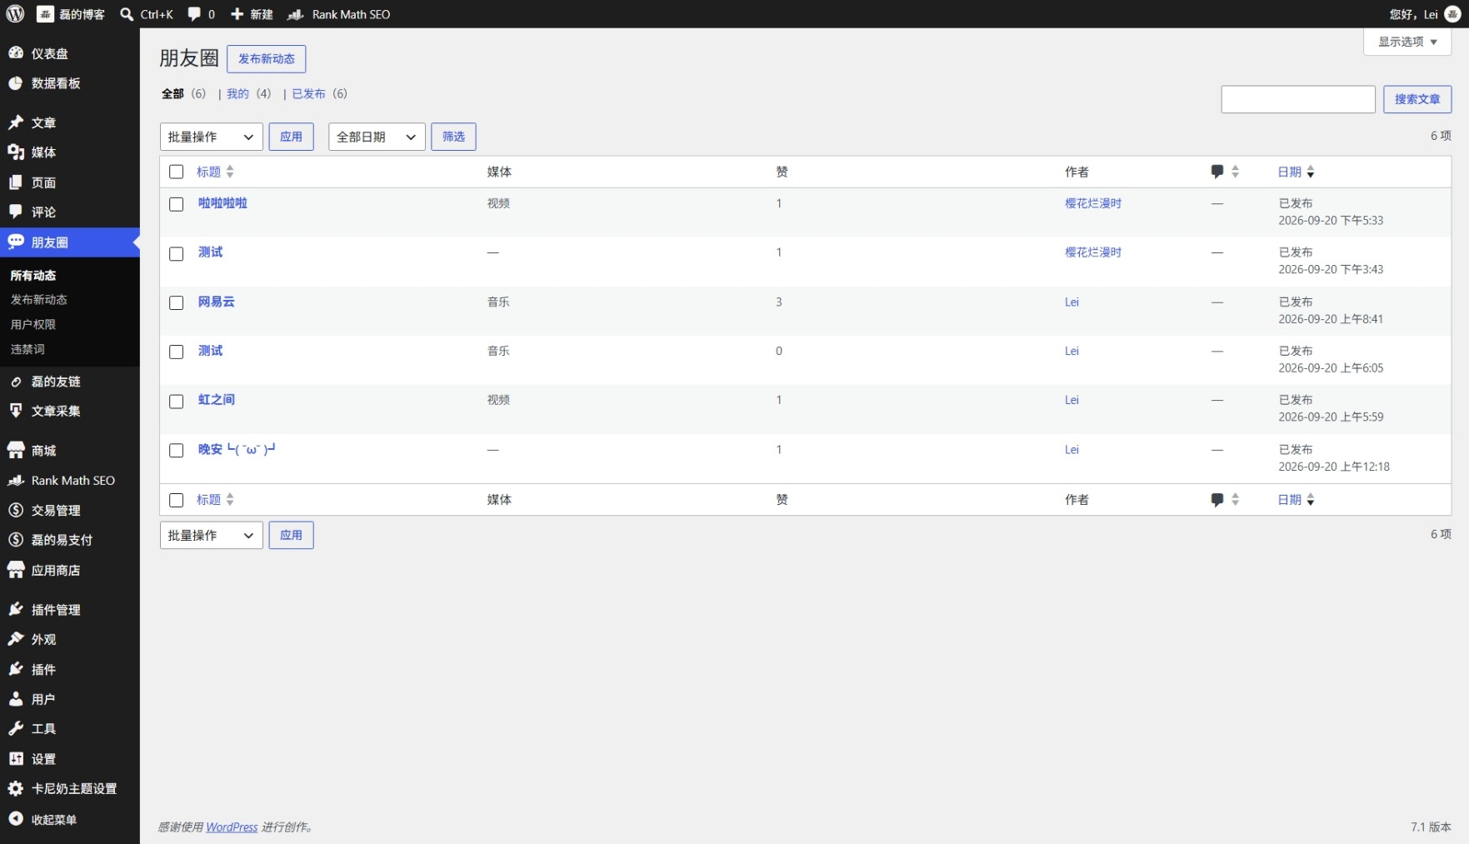The image size is (1469, 844).
Task: Open the 外观 paintbrush icon
Action: tap(16, 639)
